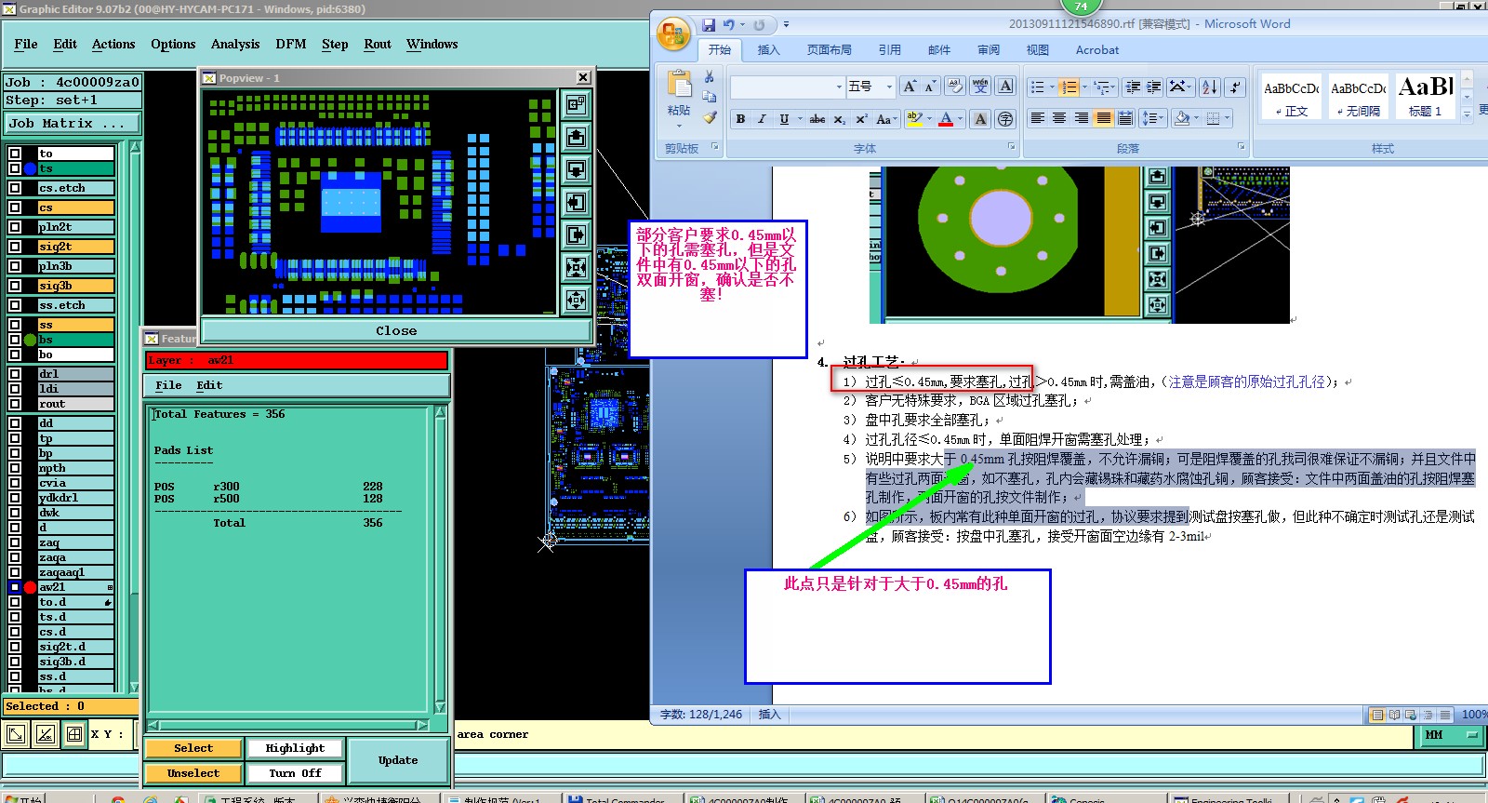
Task: Toggle the checkbox for layer aw21
Action: pyautogui.click(x=15, y=587)
